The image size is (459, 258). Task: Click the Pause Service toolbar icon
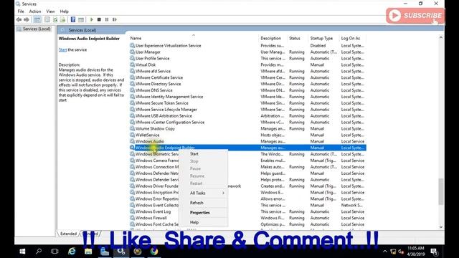coord(107,19)
